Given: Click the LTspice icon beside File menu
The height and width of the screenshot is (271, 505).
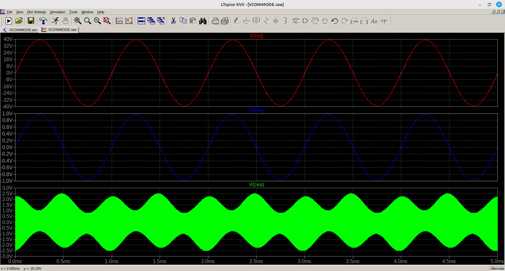Looking at the screenshot, I should click(3, 12).
